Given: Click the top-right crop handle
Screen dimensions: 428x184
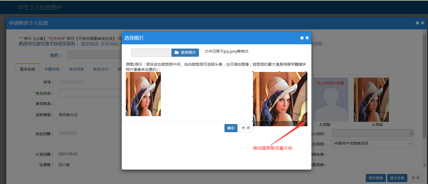Looking at the screenshot, I should click(x=306, y=72).
